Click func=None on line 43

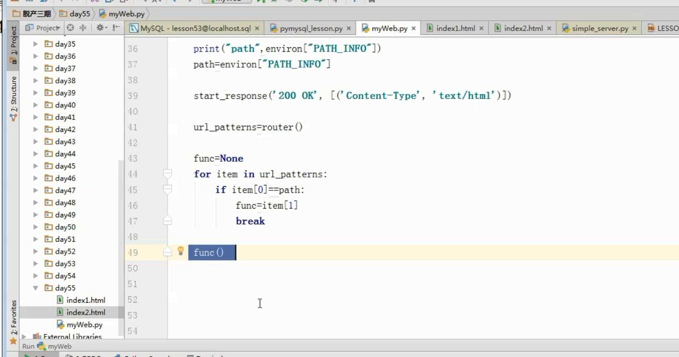click(x=218, y=158)
